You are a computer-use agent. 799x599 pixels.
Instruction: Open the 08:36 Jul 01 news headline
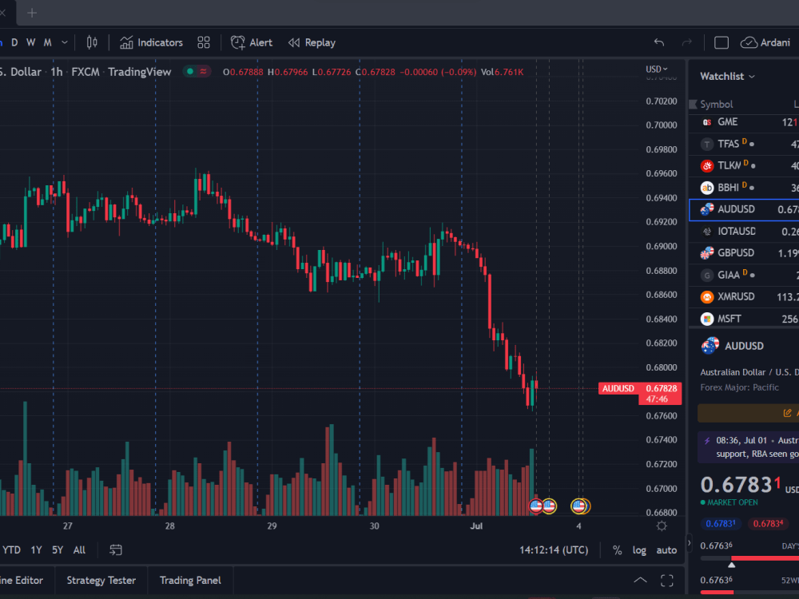click(749, 446)
